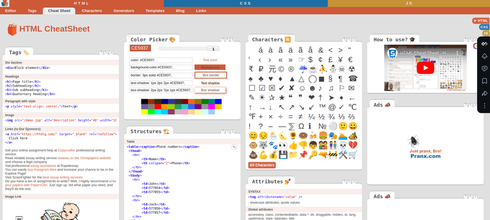
Task: Switch to the JS section in the top bar
Action: (409, 3)
